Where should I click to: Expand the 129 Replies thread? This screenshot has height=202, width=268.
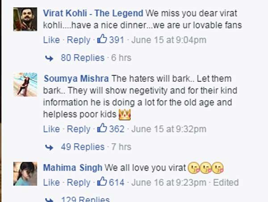click(85, 199)
